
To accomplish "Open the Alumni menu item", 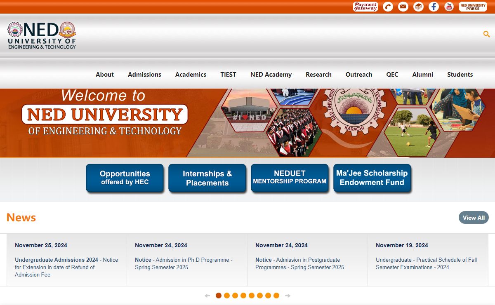I will pos(423,75).
